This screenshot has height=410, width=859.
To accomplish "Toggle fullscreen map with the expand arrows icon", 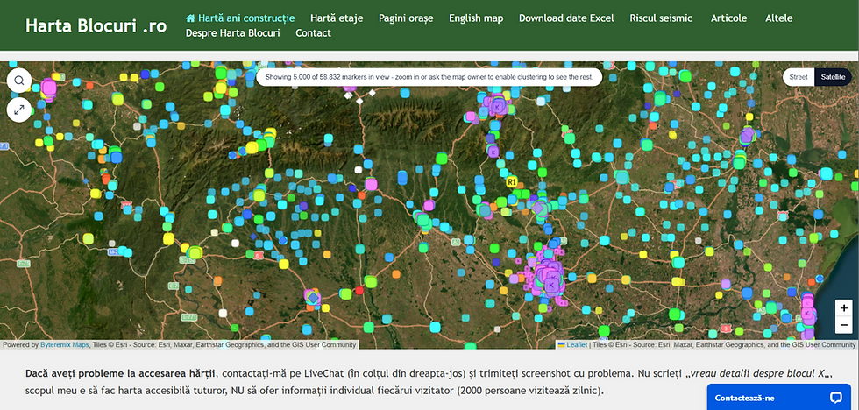I will click(x=19, y=110).
